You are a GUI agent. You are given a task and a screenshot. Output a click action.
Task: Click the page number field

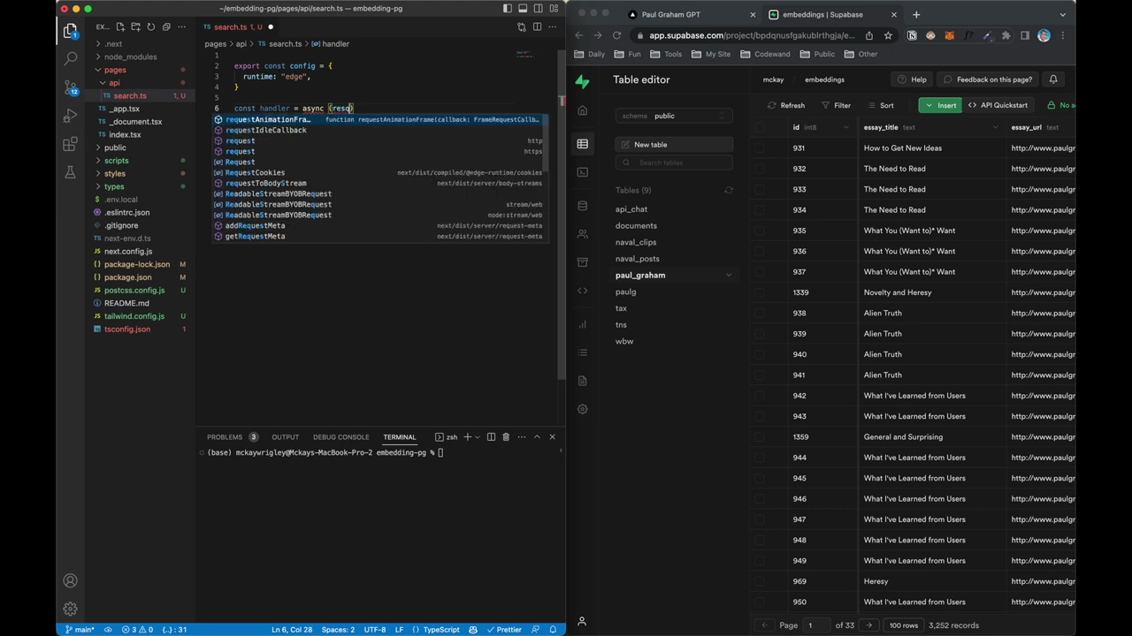(817, 625)
